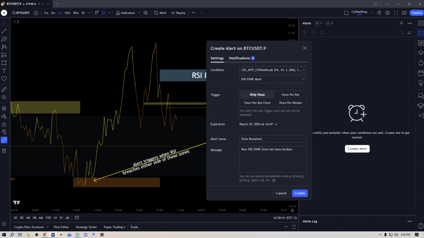Open the Pine Editor tab
The width and height of the screenshot is (424, 238).
tap(61, 227)
